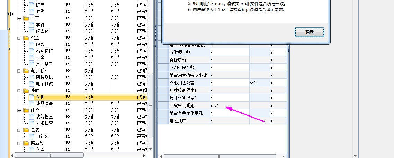This screenshot has width=394, height=158.
Task: Select the 铣板 row label
Action: tap(41, 97)
